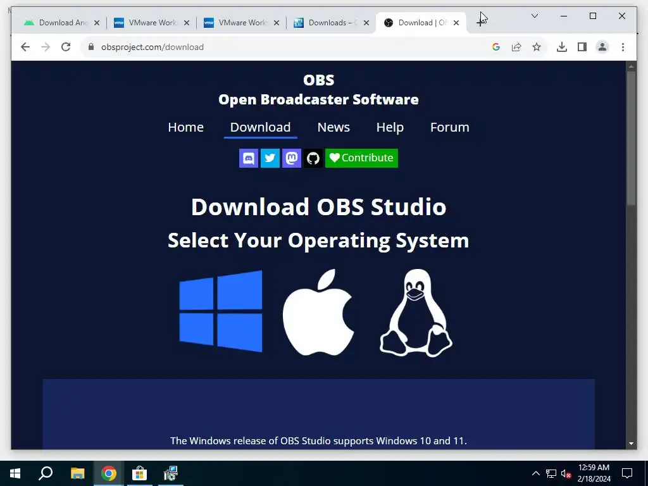Viewport: 648px width, 486px height.
Task: Bookmark this tab with star icon
Action: click(x=537, y=47)
